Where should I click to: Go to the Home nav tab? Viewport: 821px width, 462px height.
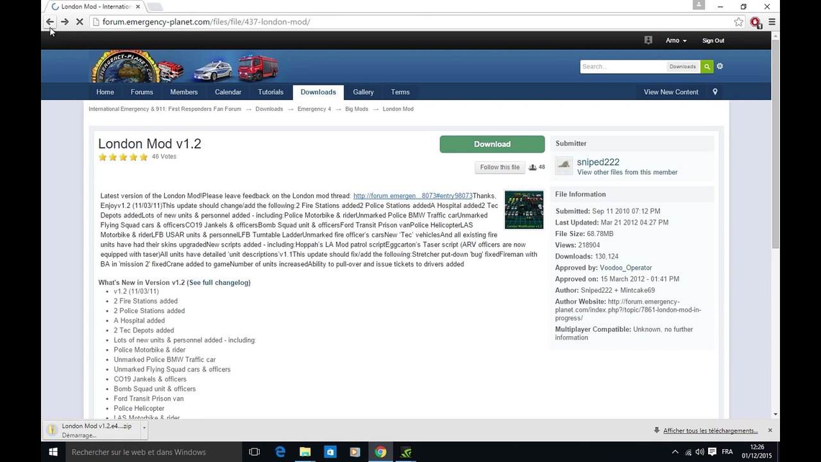pos(105,92)
